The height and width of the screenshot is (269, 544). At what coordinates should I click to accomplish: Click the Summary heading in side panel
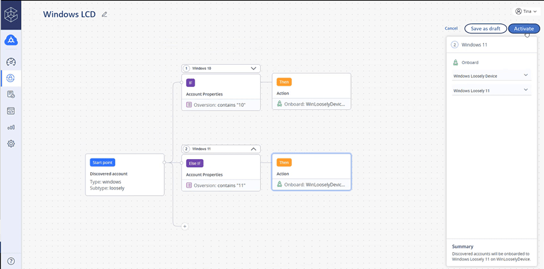coord(462,247)
